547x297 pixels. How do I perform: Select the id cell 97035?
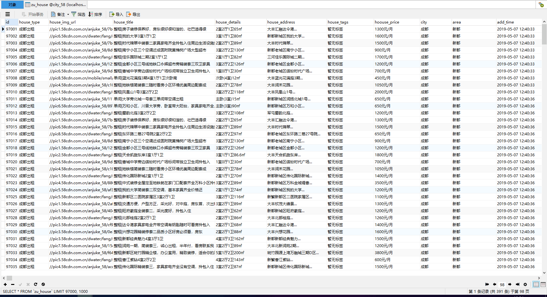click(x=11, y=267)
